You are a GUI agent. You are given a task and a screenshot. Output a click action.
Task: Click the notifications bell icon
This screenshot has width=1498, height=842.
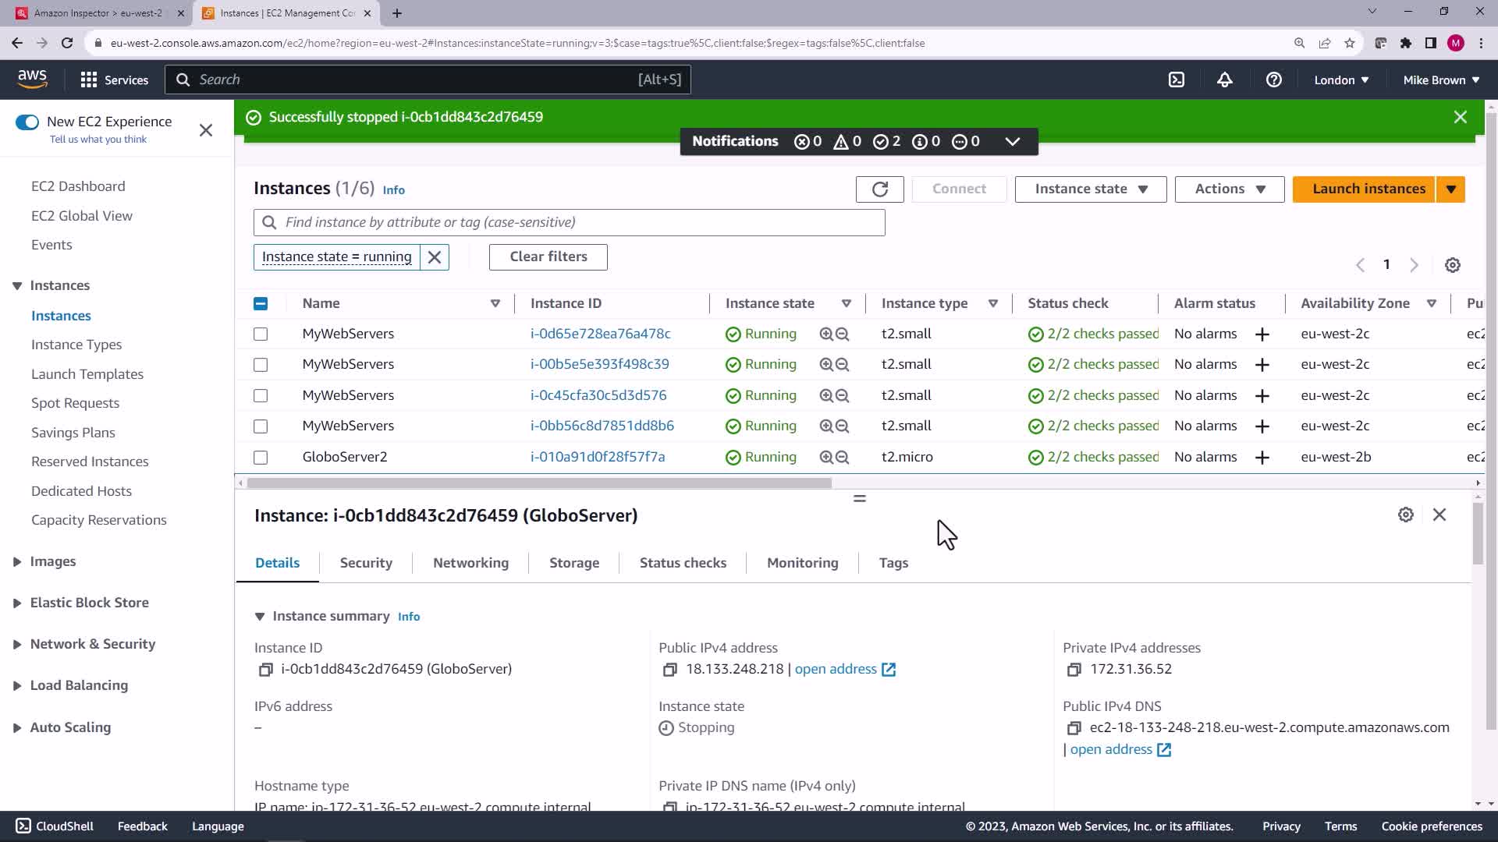[1225, 80]
